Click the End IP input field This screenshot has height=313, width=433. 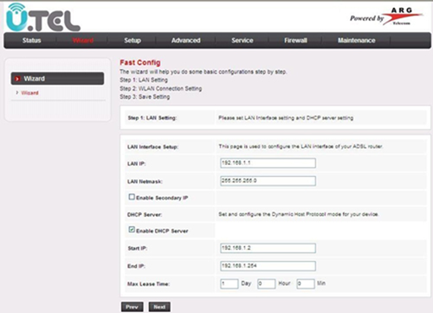tap(268, 266)
